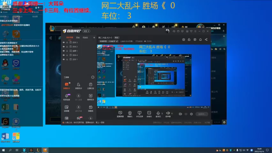Open the 房管助手 tool in the toolbox
Viewport: 272px width, 153px height.
[79, 86]
